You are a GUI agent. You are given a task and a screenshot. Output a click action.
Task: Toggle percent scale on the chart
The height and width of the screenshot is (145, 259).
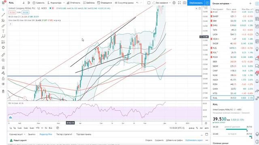click(197, 128)
